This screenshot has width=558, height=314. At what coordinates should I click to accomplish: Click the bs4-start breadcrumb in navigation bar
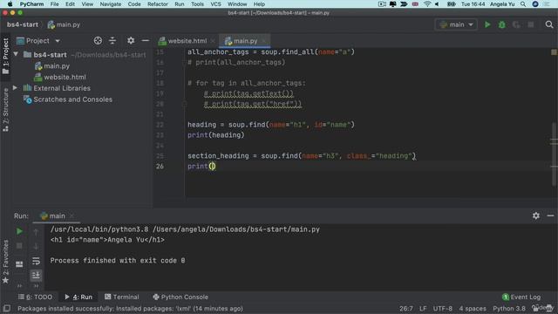click(x=23, y=24)
